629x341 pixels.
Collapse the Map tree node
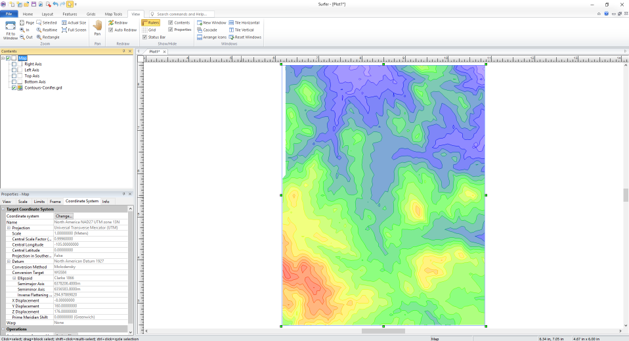(3, 58)
